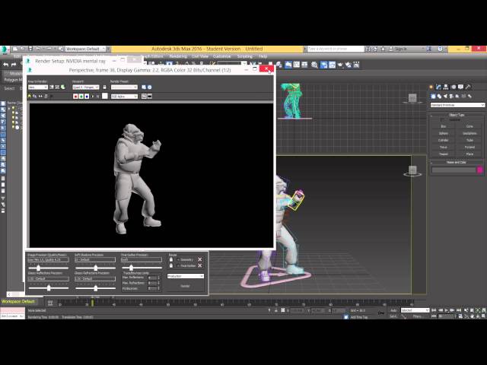Click the Create tab icon in command panel
Viewport: 487px width, 365px height.
coord(431,87)
